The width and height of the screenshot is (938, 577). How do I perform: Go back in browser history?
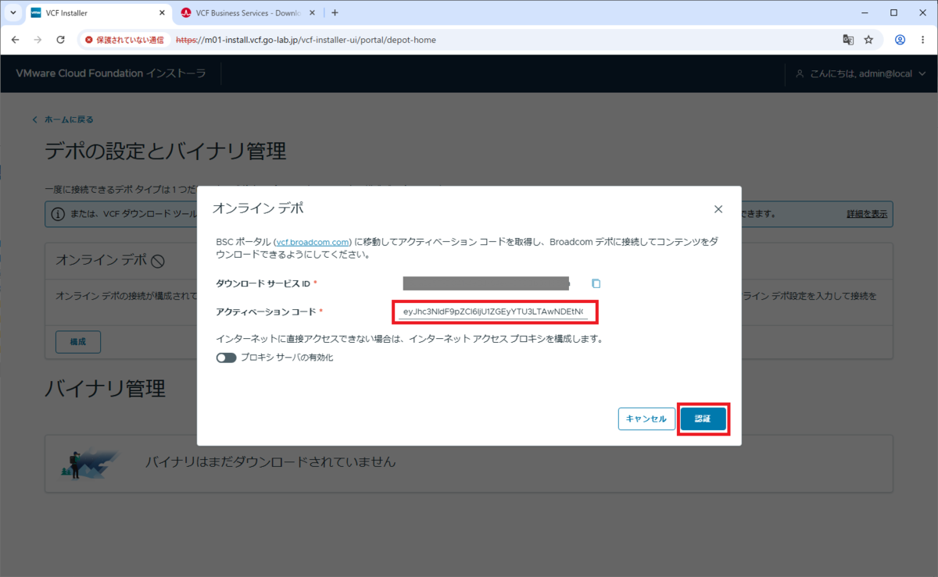pyautogui.click(x=16, y=40)
